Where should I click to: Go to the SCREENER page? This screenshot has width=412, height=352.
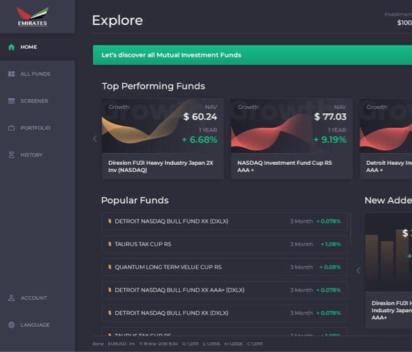tap(37, 101)
